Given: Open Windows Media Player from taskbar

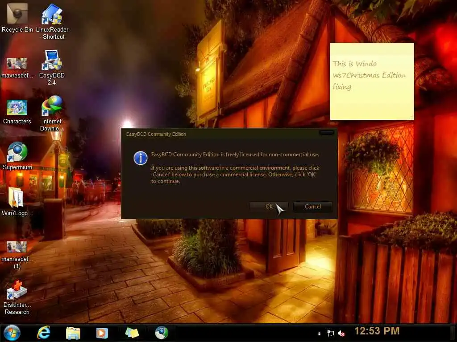Looking at the screenshot, I should coord(102,333).
